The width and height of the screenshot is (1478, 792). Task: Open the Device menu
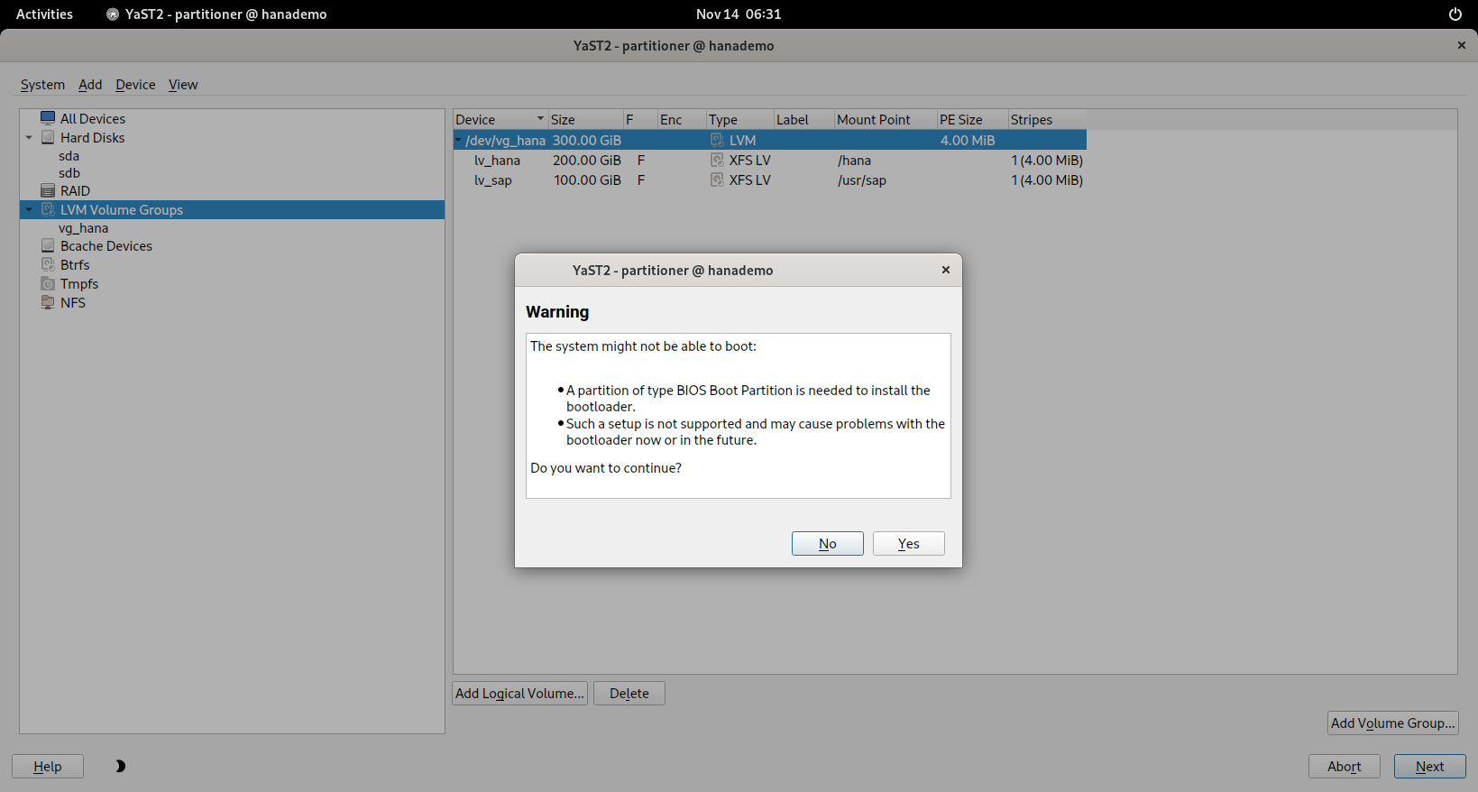pos(135,85)
